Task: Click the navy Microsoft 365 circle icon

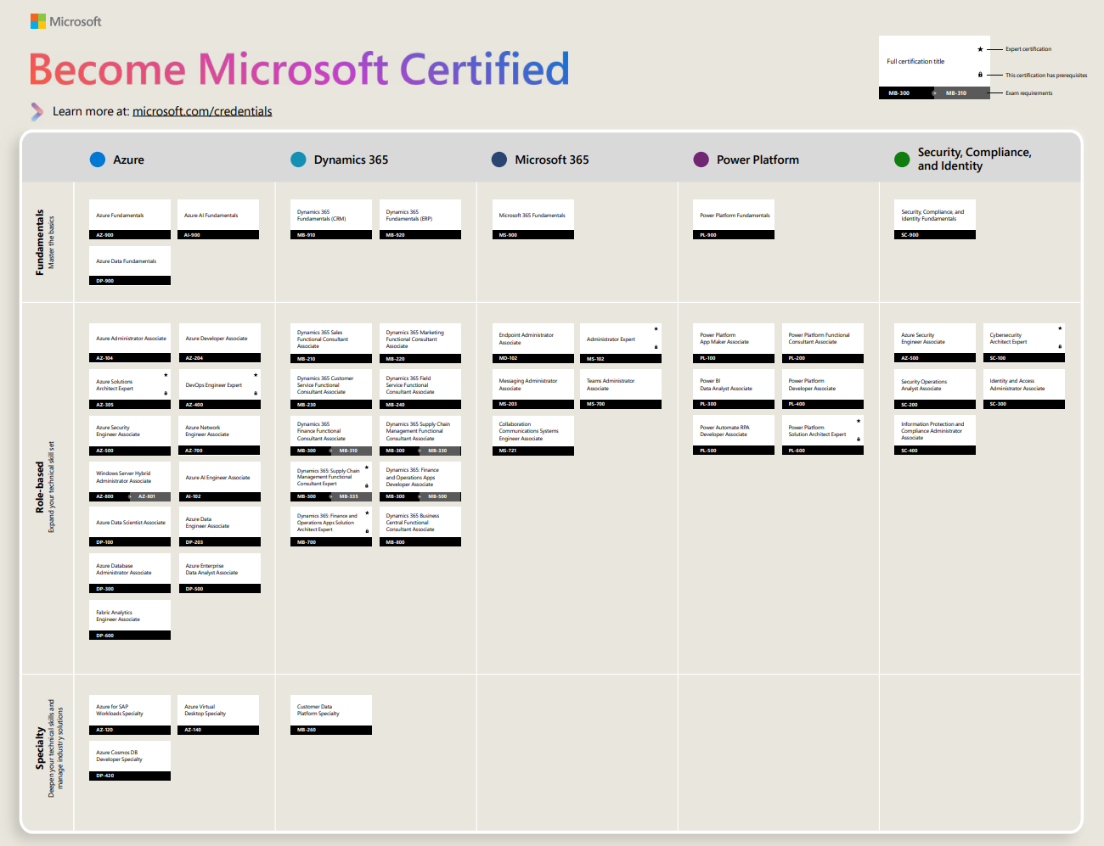Action: [x=498, y=159]
